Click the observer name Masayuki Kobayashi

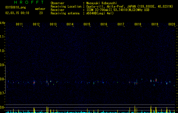coord(102,3)
